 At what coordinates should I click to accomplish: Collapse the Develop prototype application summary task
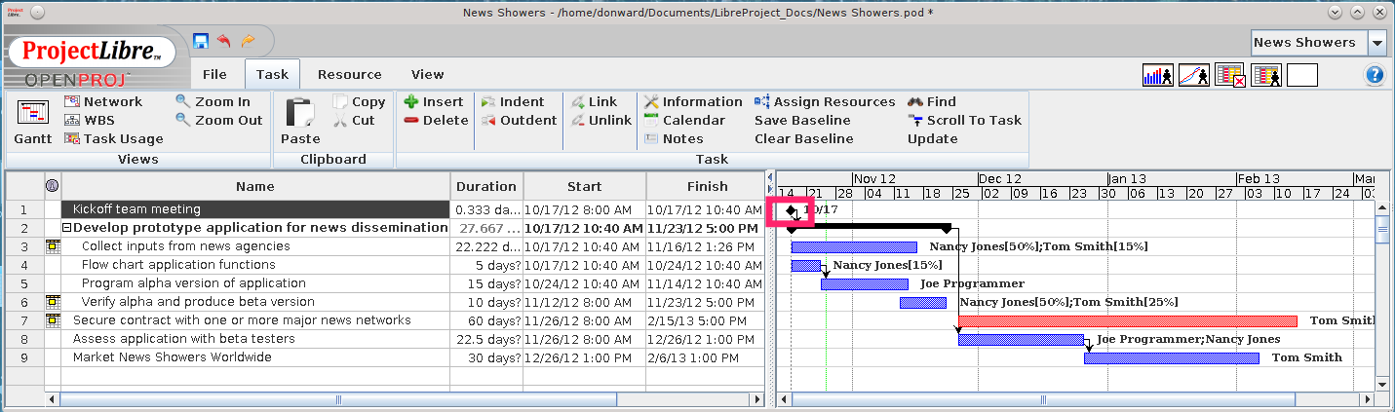coord(67,228)
